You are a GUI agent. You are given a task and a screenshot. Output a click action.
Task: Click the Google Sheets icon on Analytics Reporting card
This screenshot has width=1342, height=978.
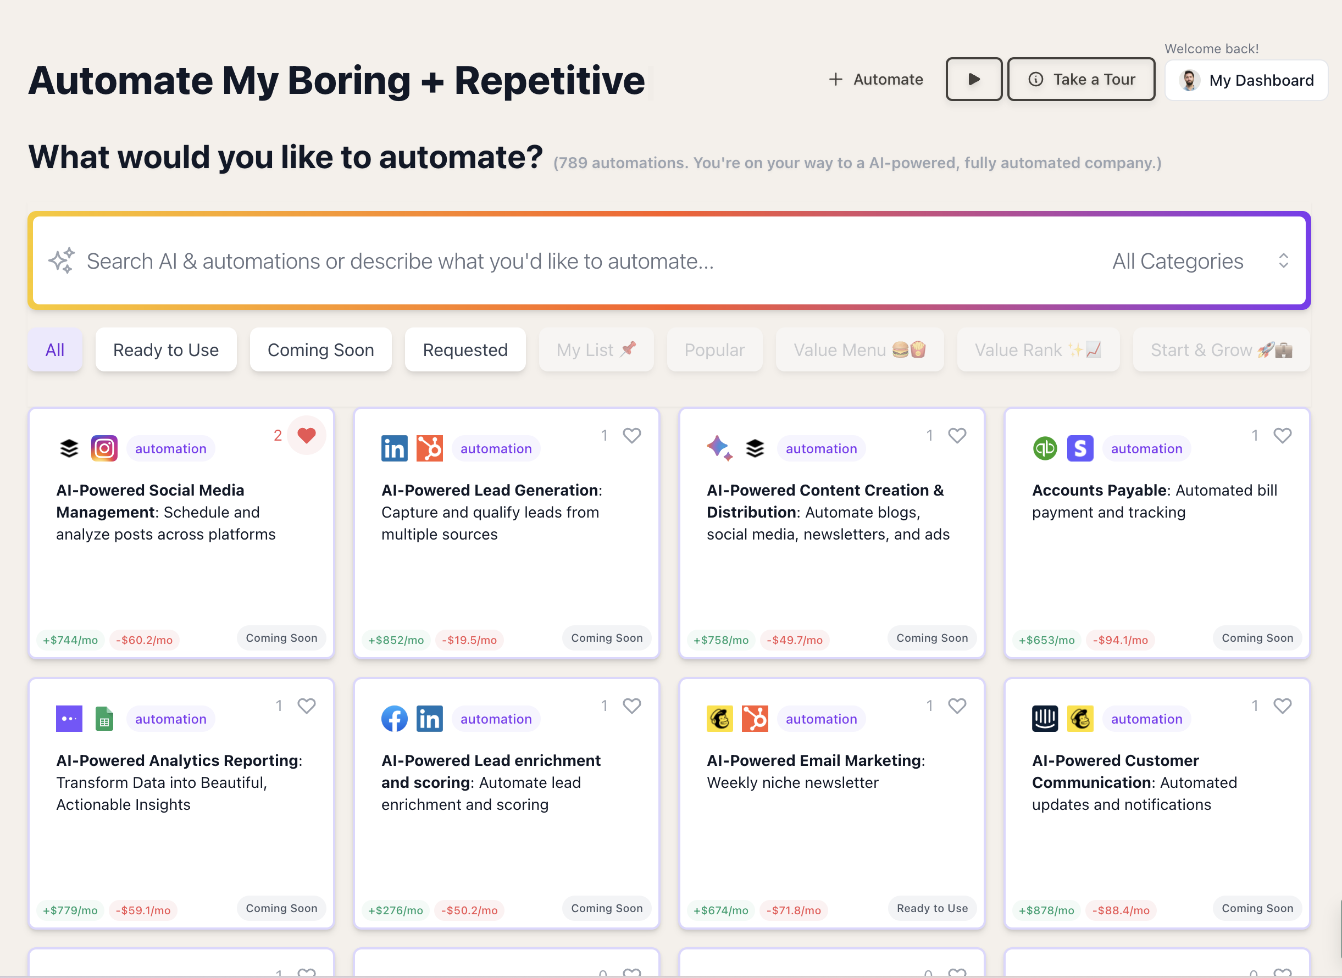pos(104,719)
